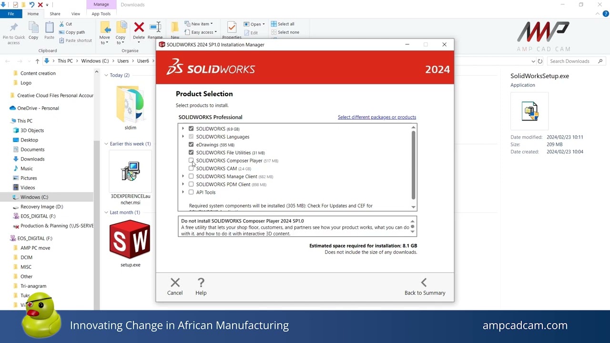Switch to the View ribbon tab

pos(75,14)
